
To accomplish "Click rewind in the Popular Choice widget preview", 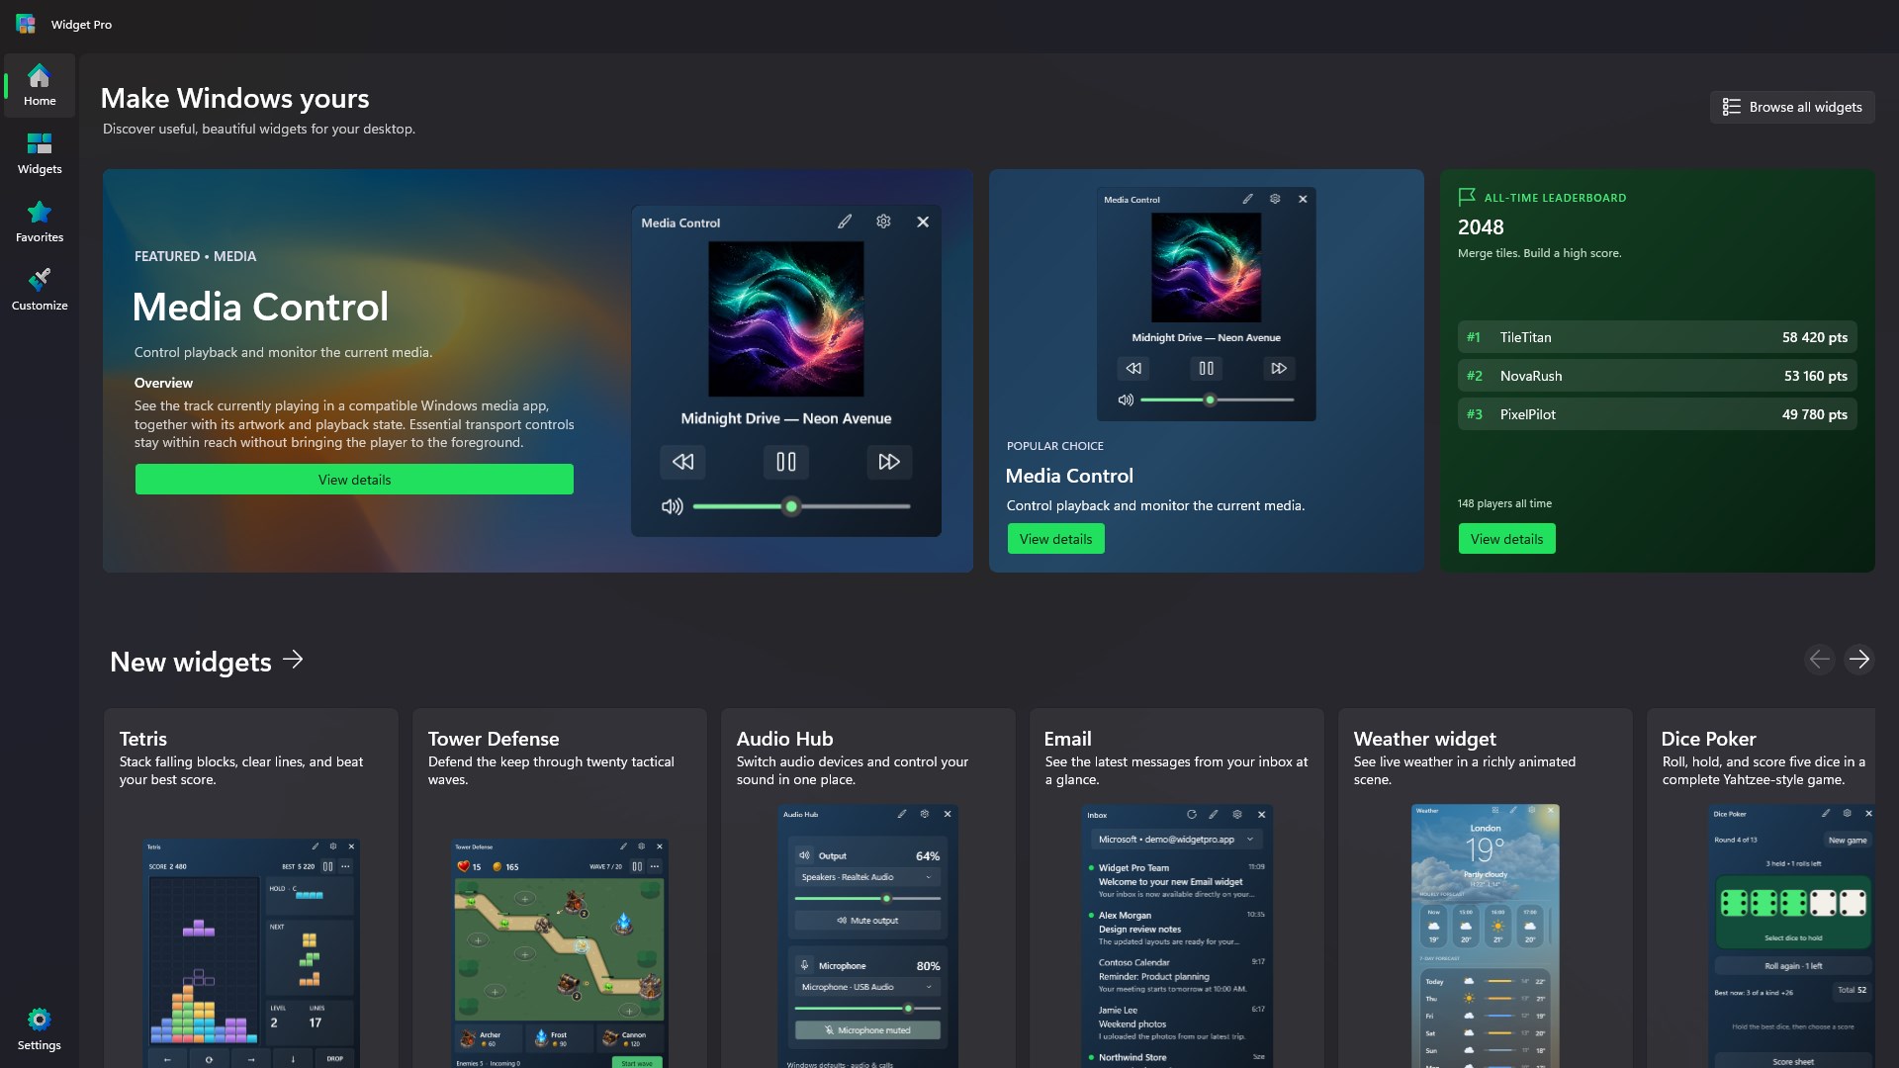I will 1133,368.
